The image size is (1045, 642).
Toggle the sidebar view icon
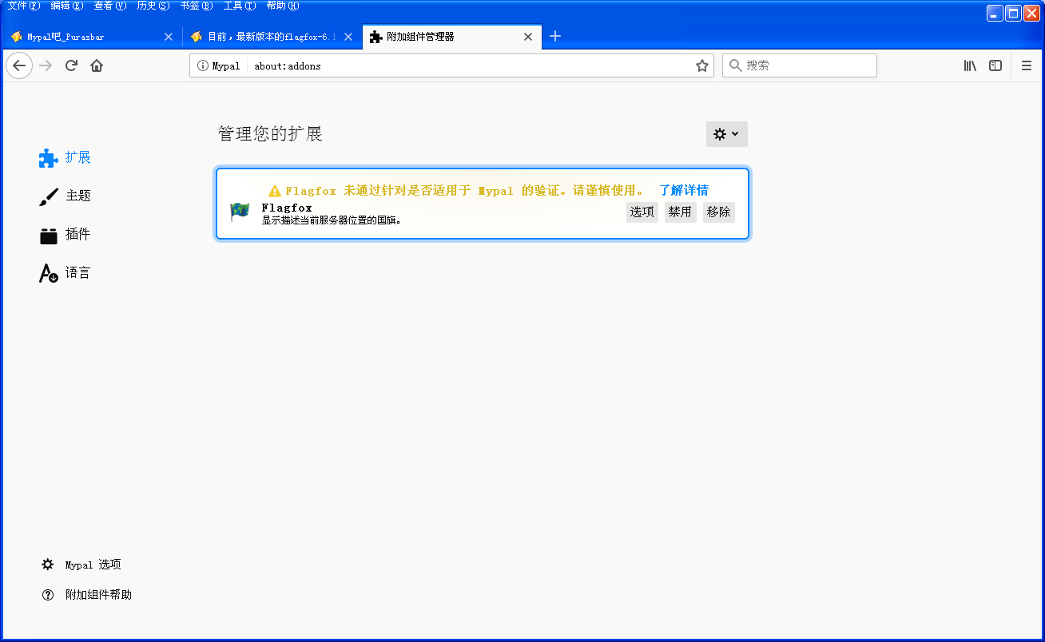point(995,65)
